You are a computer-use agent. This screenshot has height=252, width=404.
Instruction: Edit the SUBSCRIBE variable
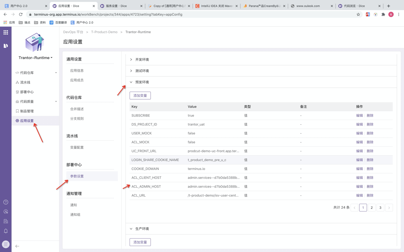[359, 115]
